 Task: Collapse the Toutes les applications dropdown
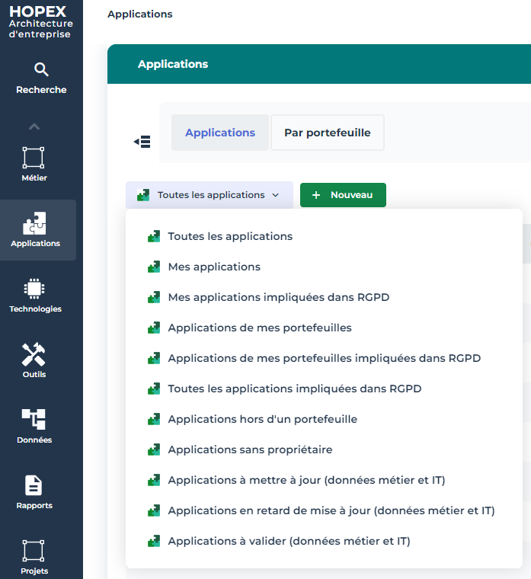tap(209, 195)
